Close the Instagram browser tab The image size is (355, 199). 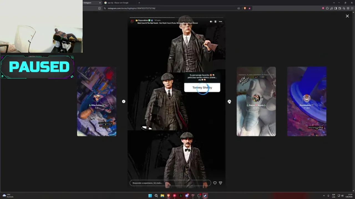click(100, 3)
